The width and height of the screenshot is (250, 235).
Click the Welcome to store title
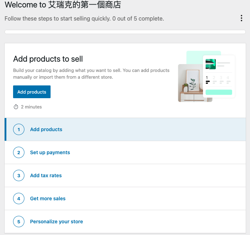pyautogui.click(x=63, y=5)
